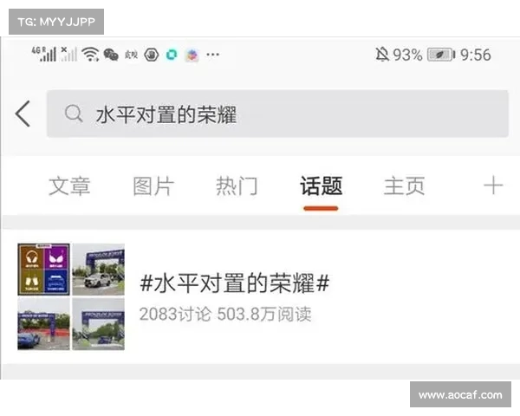The width and height of the screenshot is (520, 416).
Task: Tap the 4G signal strength icon
Action: click(x=44, y=54)
